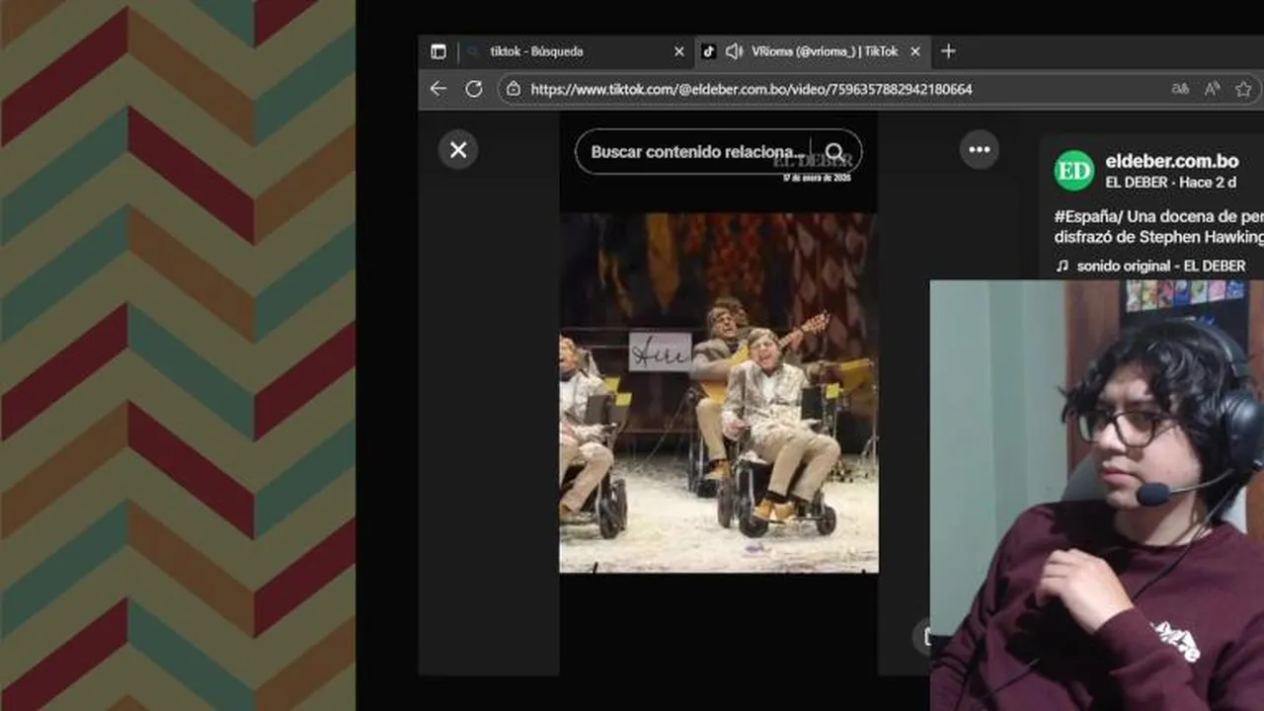The image size is (1264, 711).
Task: Click the magnifier search icon in the TikTok search box
Action: (835, 152)
